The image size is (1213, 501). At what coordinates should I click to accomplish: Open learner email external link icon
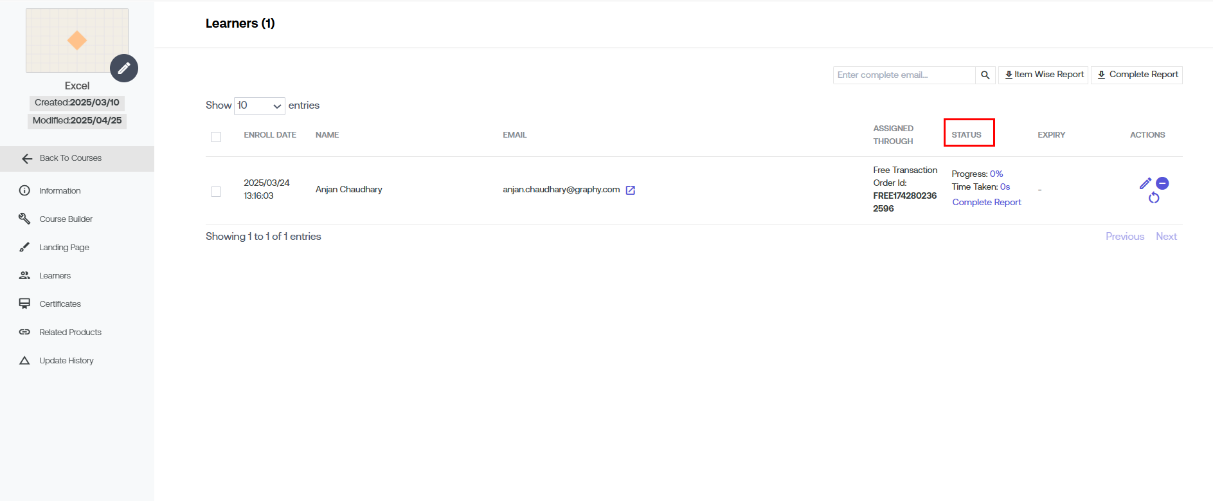[631, 190]
